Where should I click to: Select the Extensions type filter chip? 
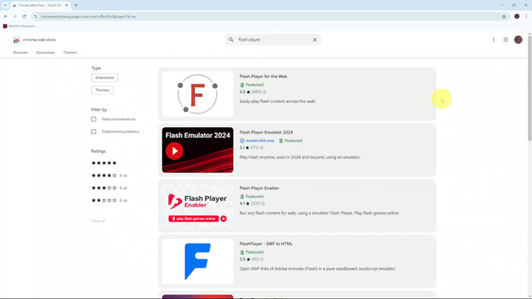pyautogui.click(x=104, y=78)
